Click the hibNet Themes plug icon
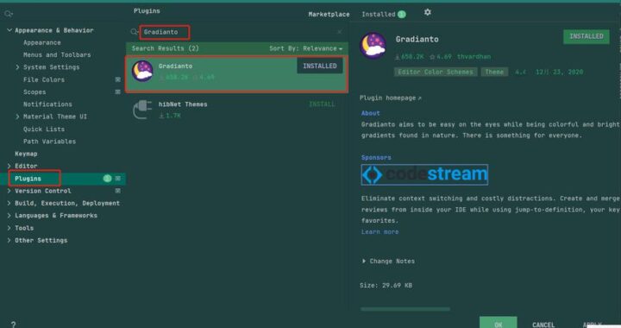The height and width of the screenshot is (328, 621). tap(142, 110)
